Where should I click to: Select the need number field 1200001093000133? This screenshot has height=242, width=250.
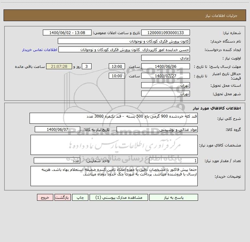pyautogui.click(x=166, y=32)
